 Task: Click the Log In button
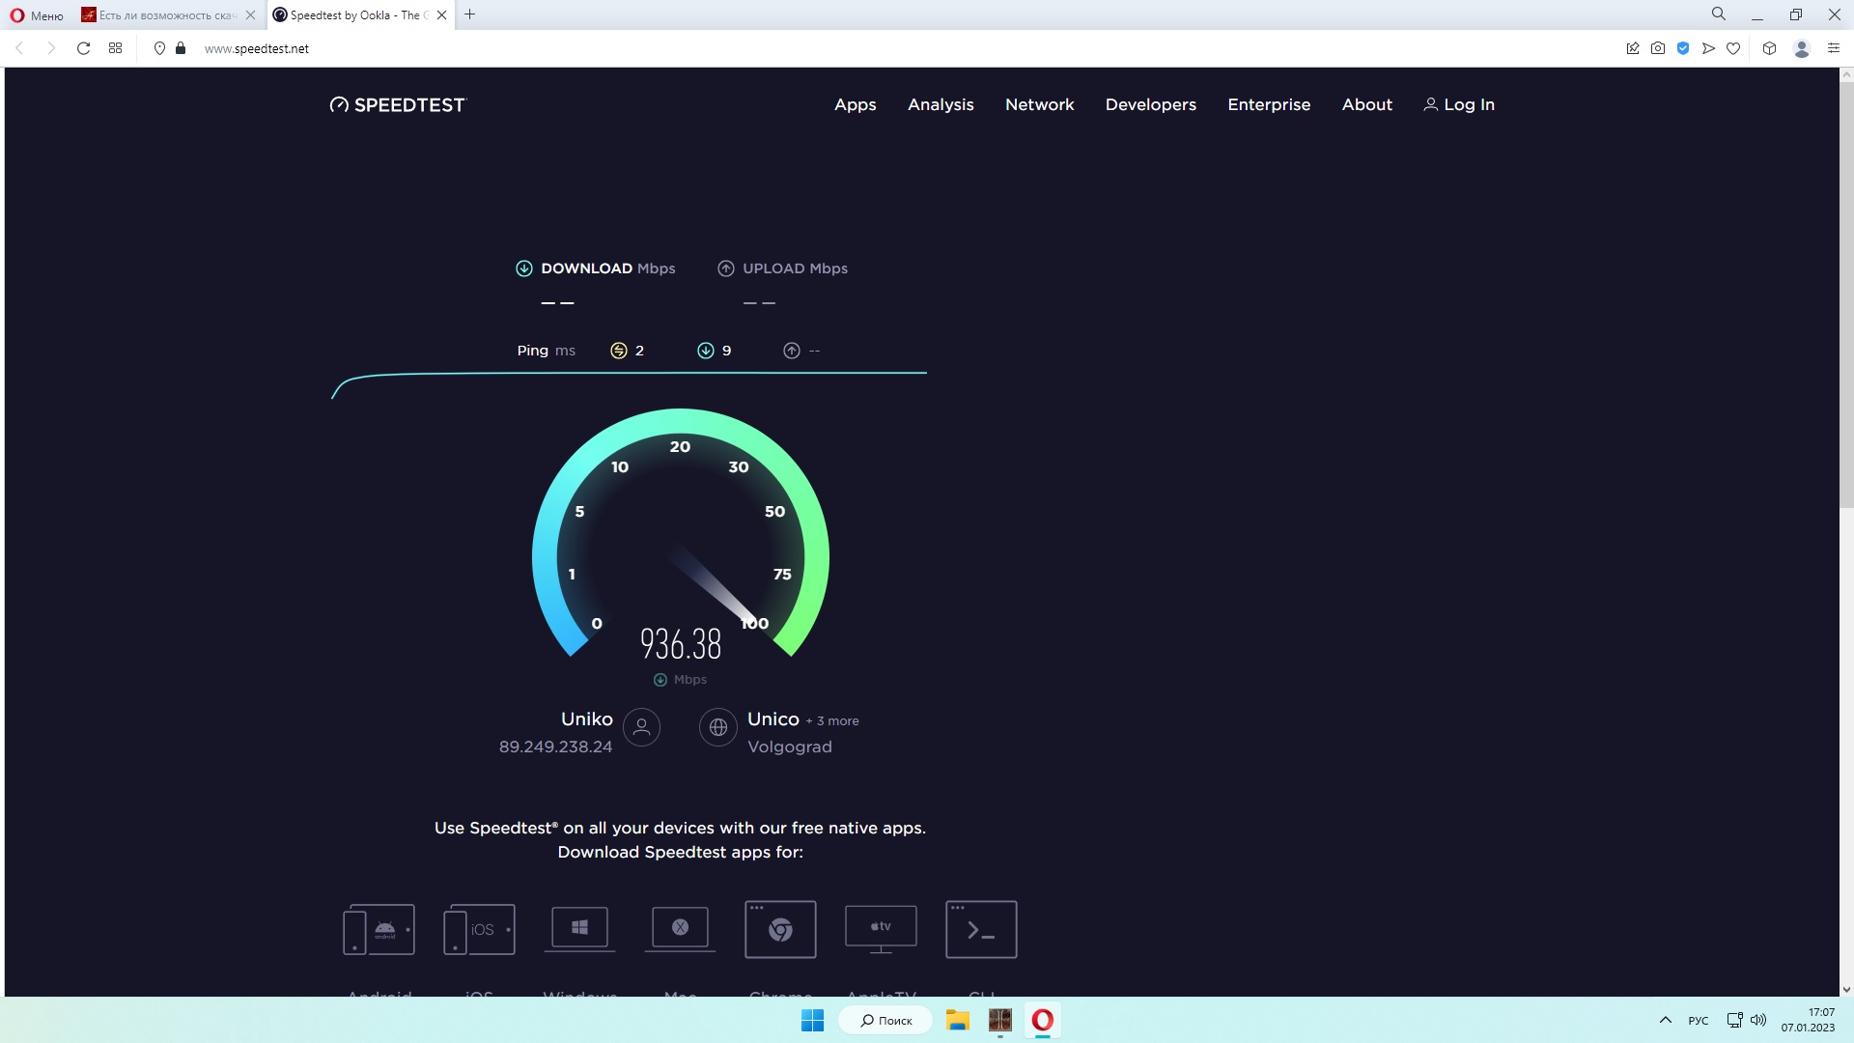[x=1458, y=103]
